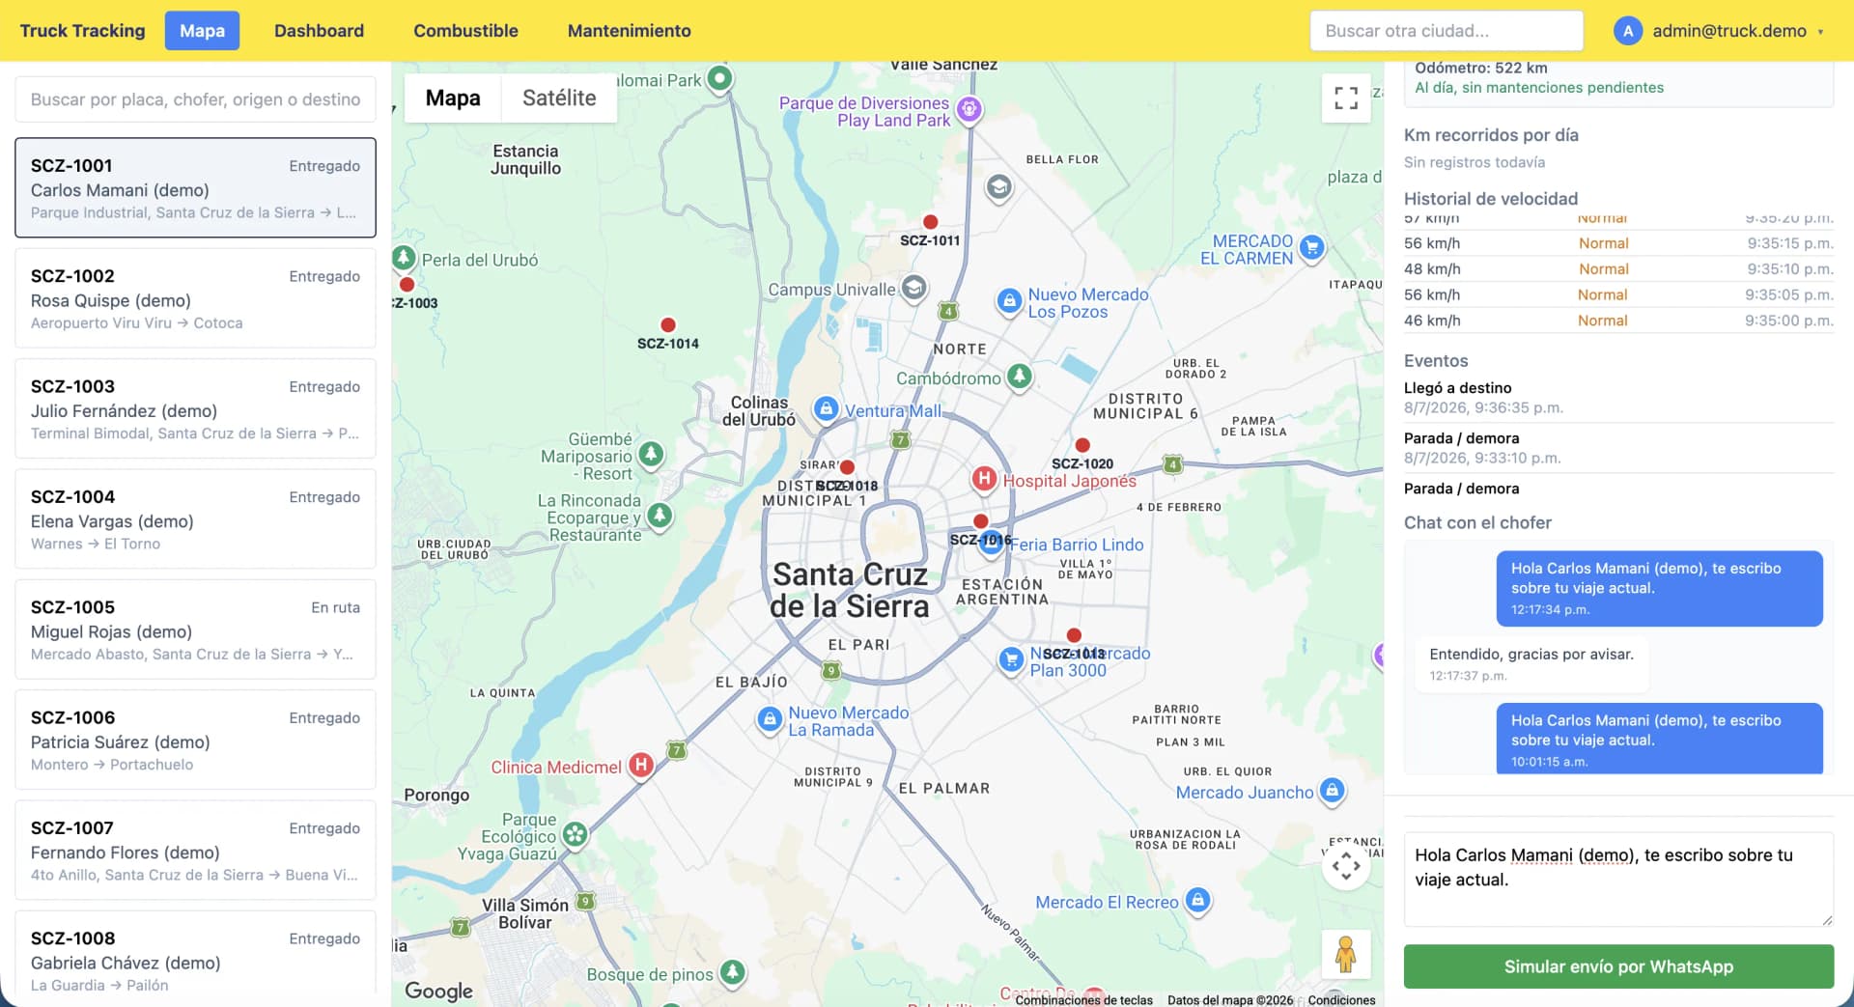Click Simular envío por WhatsApp button
Image resolution: width=1854 pixels, height=1007 pixels.
(x=1618, y=966)
